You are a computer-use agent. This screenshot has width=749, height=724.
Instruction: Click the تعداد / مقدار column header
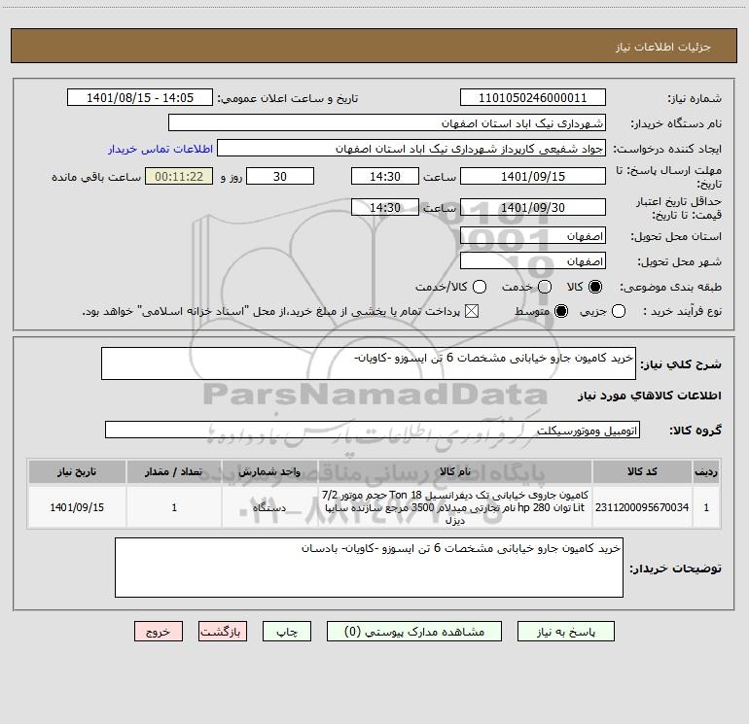click(x=174, y=471)
